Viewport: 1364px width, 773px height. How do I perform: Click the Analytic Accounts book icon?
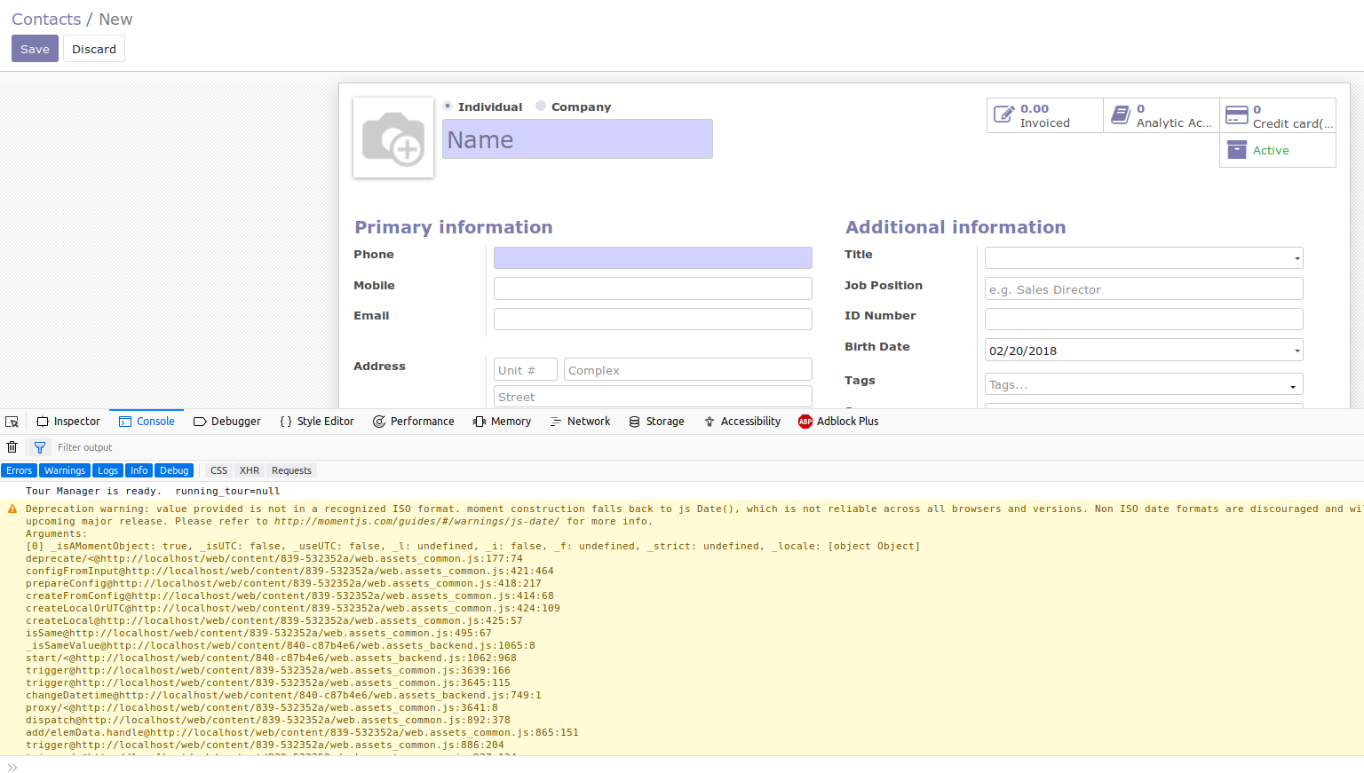point(1122,114)
